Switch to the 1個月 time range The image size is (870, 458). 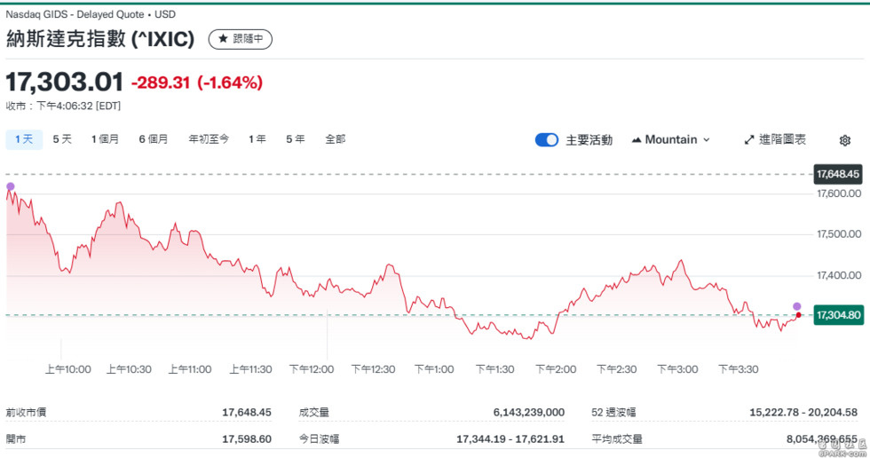105,139
